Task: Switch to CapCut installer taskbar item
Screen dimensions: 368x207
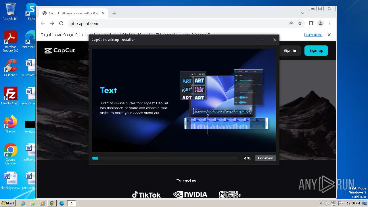Action: (x=72, y=203)
